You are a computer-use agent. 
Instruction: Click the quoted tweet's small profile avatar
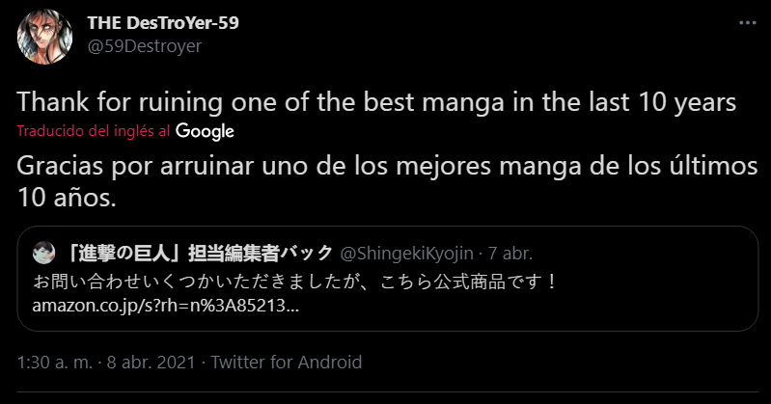pos(43,254)
